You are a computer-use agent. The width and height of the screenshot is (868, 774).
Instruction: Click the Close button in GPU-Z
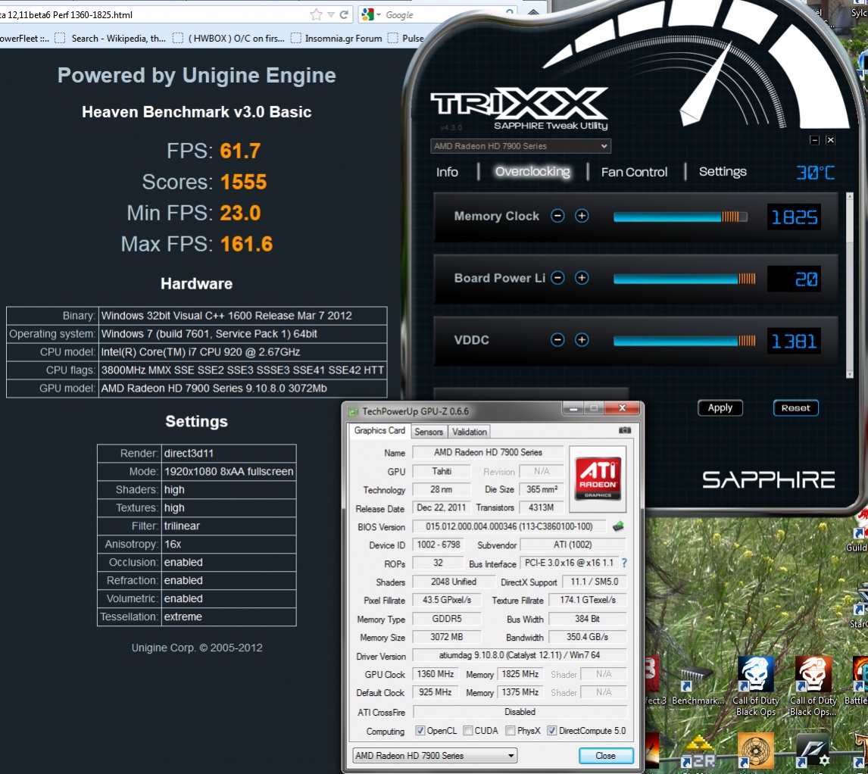(x=606, y=756)
